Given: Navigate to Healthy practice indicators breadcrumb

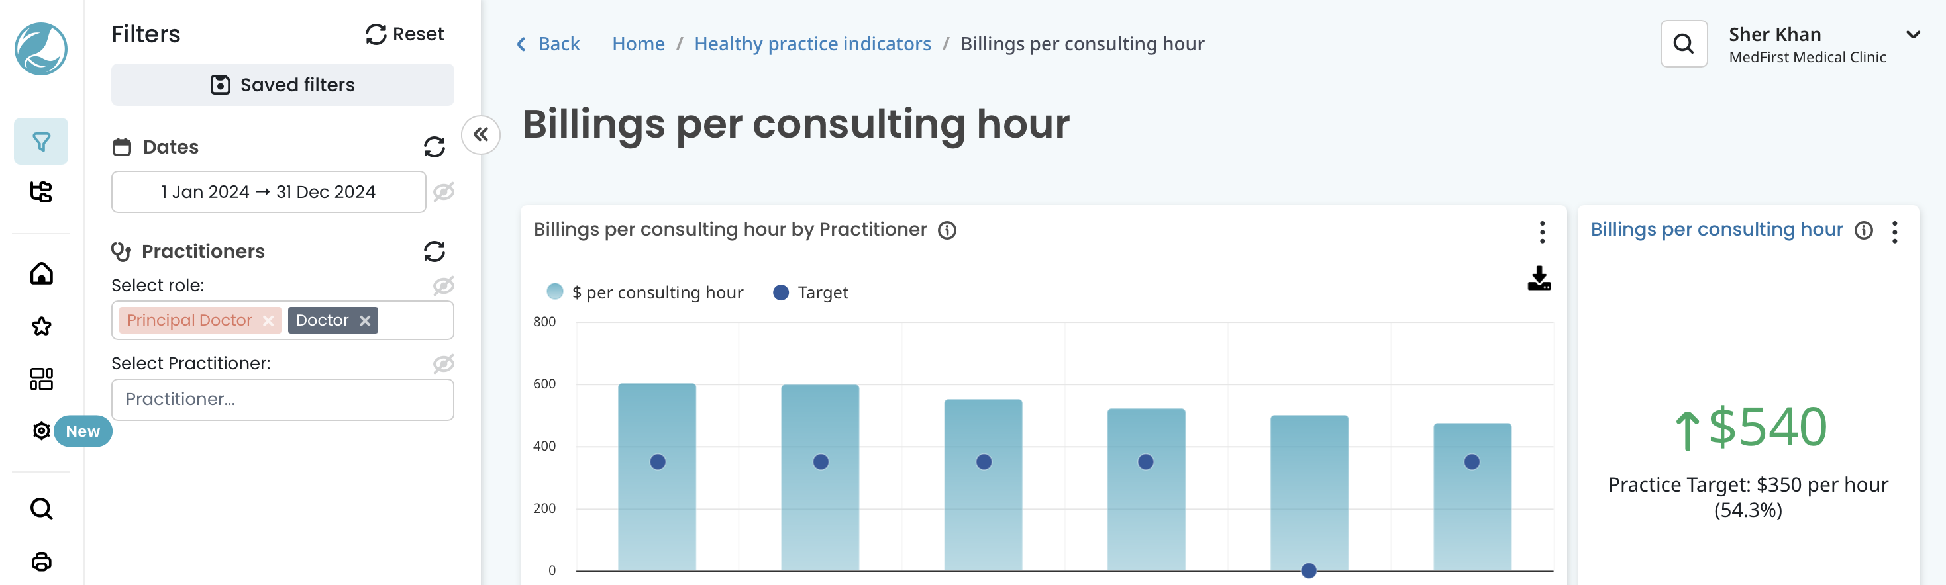Looking at the screenshot, I should (x=812, y=44).
